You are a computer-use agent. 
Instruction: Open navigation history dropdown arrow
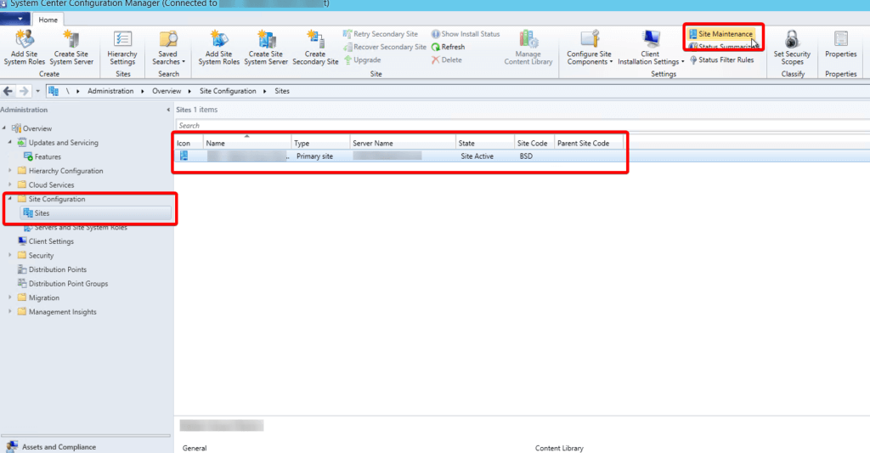tap(37, 91)
